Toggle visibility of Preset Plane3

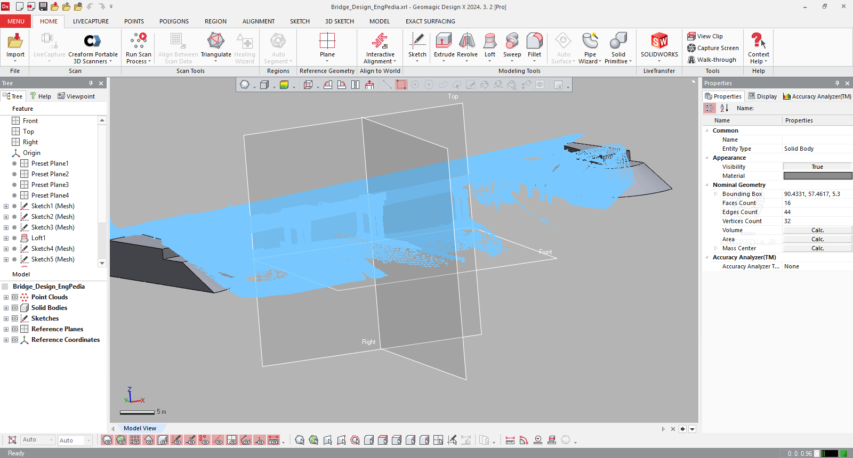(x=14, y=185)
